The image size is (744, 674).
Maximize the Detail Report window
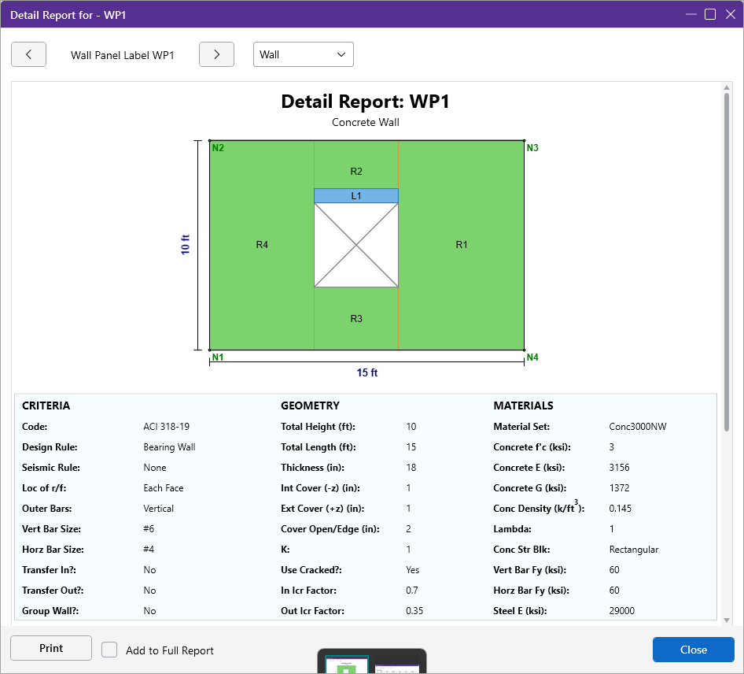point(710,13)
